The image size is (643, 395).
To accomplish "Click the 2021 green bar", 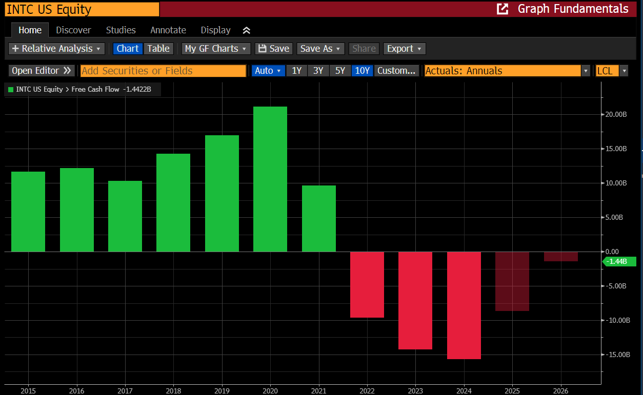I will pos(319,218).
